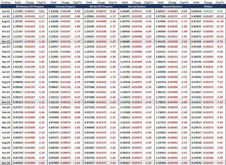Select Ethane Jun-22 percent 0.24
This screenshot has width=226, height=165.
pos(220,11)
